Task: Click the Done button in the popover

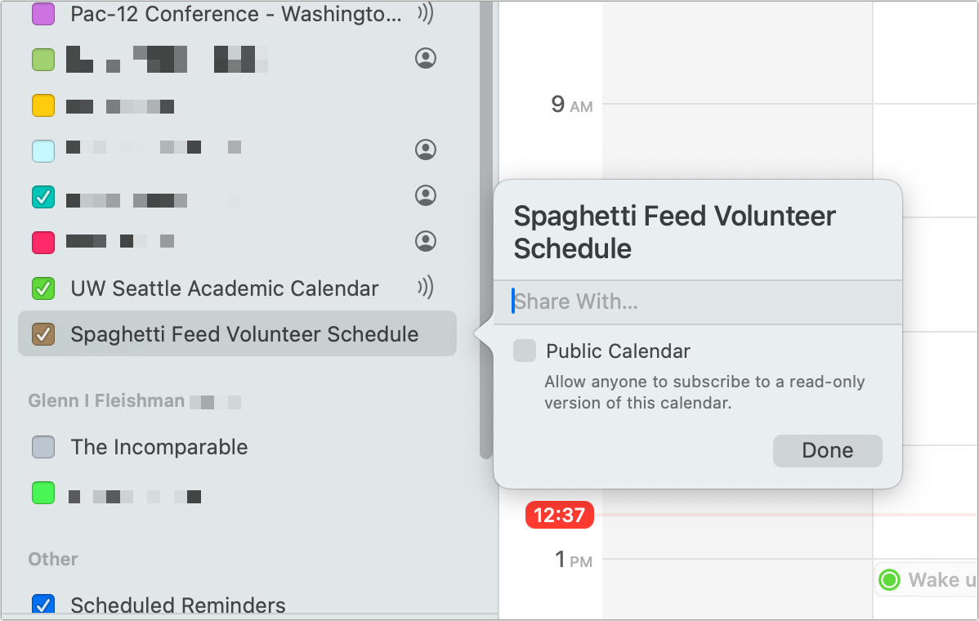Action: 827,450
